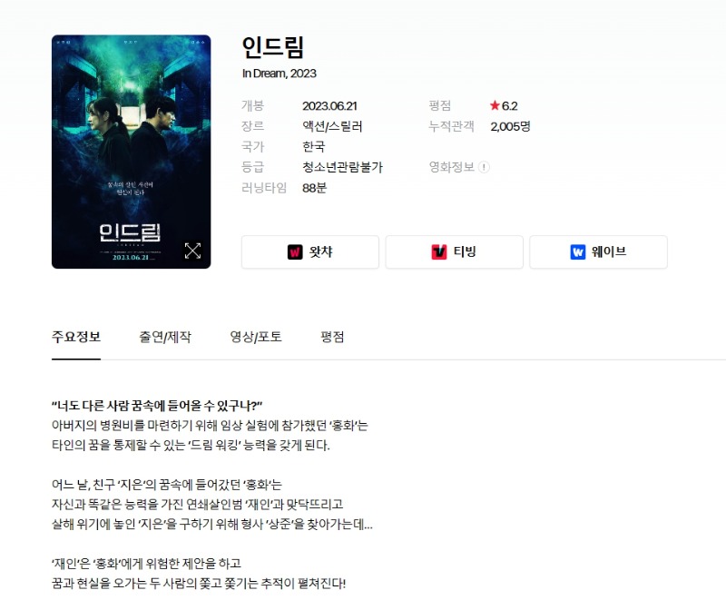Viewport: 726px width, 600px height.
Task: Click the Tving logo icon
Action: (x=439, y=251)
